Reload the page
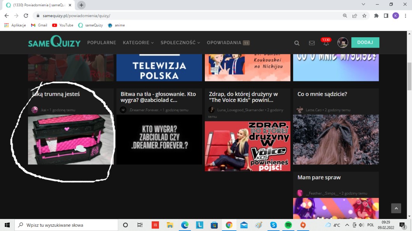The height and width of the screenshot is (231, 412). pos(26,16)
